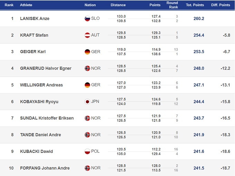Click the Distance column header

(118, 5)
